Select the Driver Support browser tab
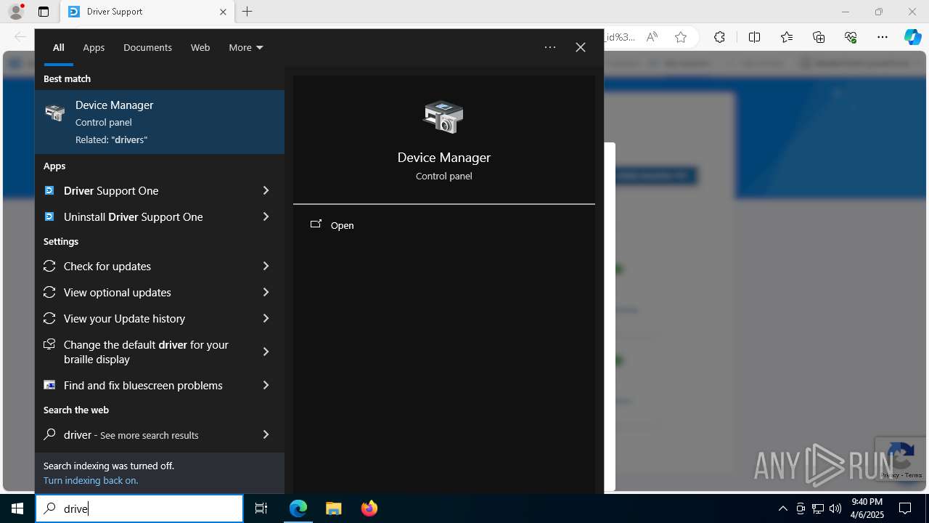The height and width of the screenshot is (523, 929). [148, 12]
